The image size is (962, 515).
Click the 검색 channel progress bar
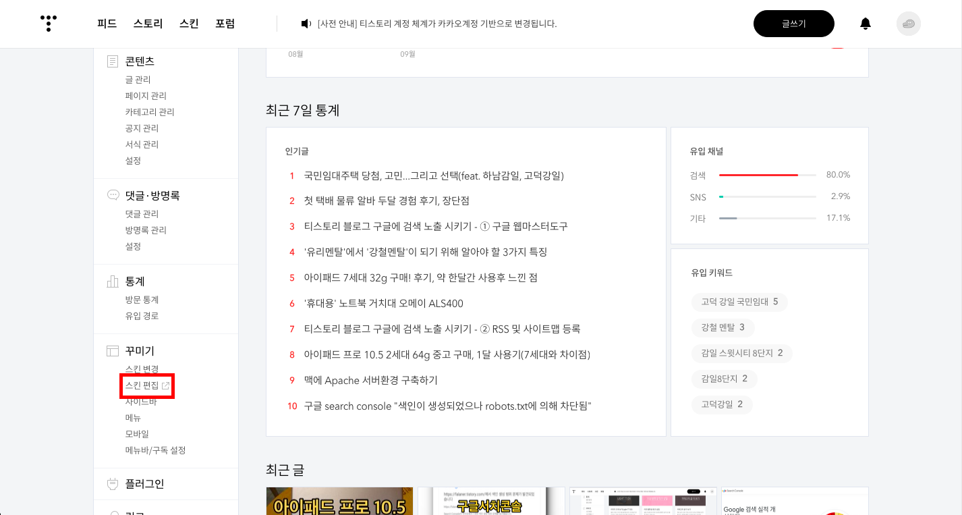pyautogui.click(x=767, y=174)
